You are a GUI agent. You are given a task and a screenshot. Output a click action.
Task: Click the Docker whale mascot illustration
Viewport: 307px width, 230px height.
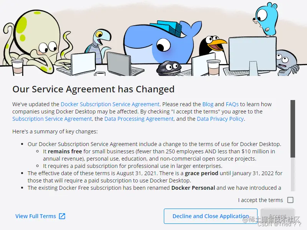pyautogui.click(x=160, y=42)
